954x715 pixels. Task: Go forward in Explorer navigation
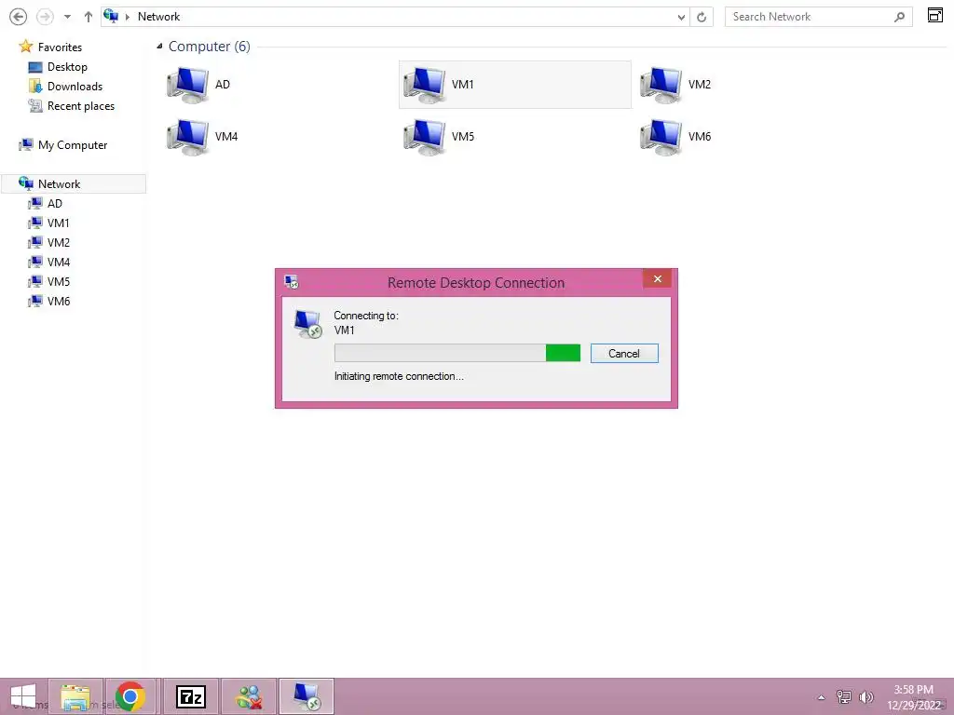point(45,17)
